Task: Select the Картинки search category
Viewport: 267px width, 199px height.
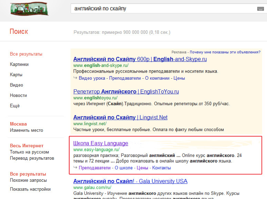Action: pyautogui.click(x=19, y=64)
